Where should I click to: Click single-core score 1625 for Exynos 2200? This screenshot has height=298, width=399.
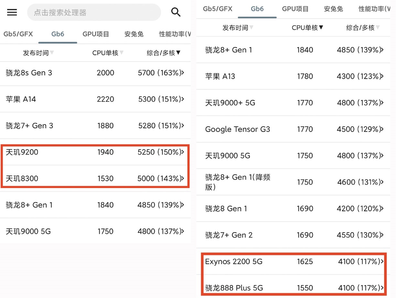[305, 261]
